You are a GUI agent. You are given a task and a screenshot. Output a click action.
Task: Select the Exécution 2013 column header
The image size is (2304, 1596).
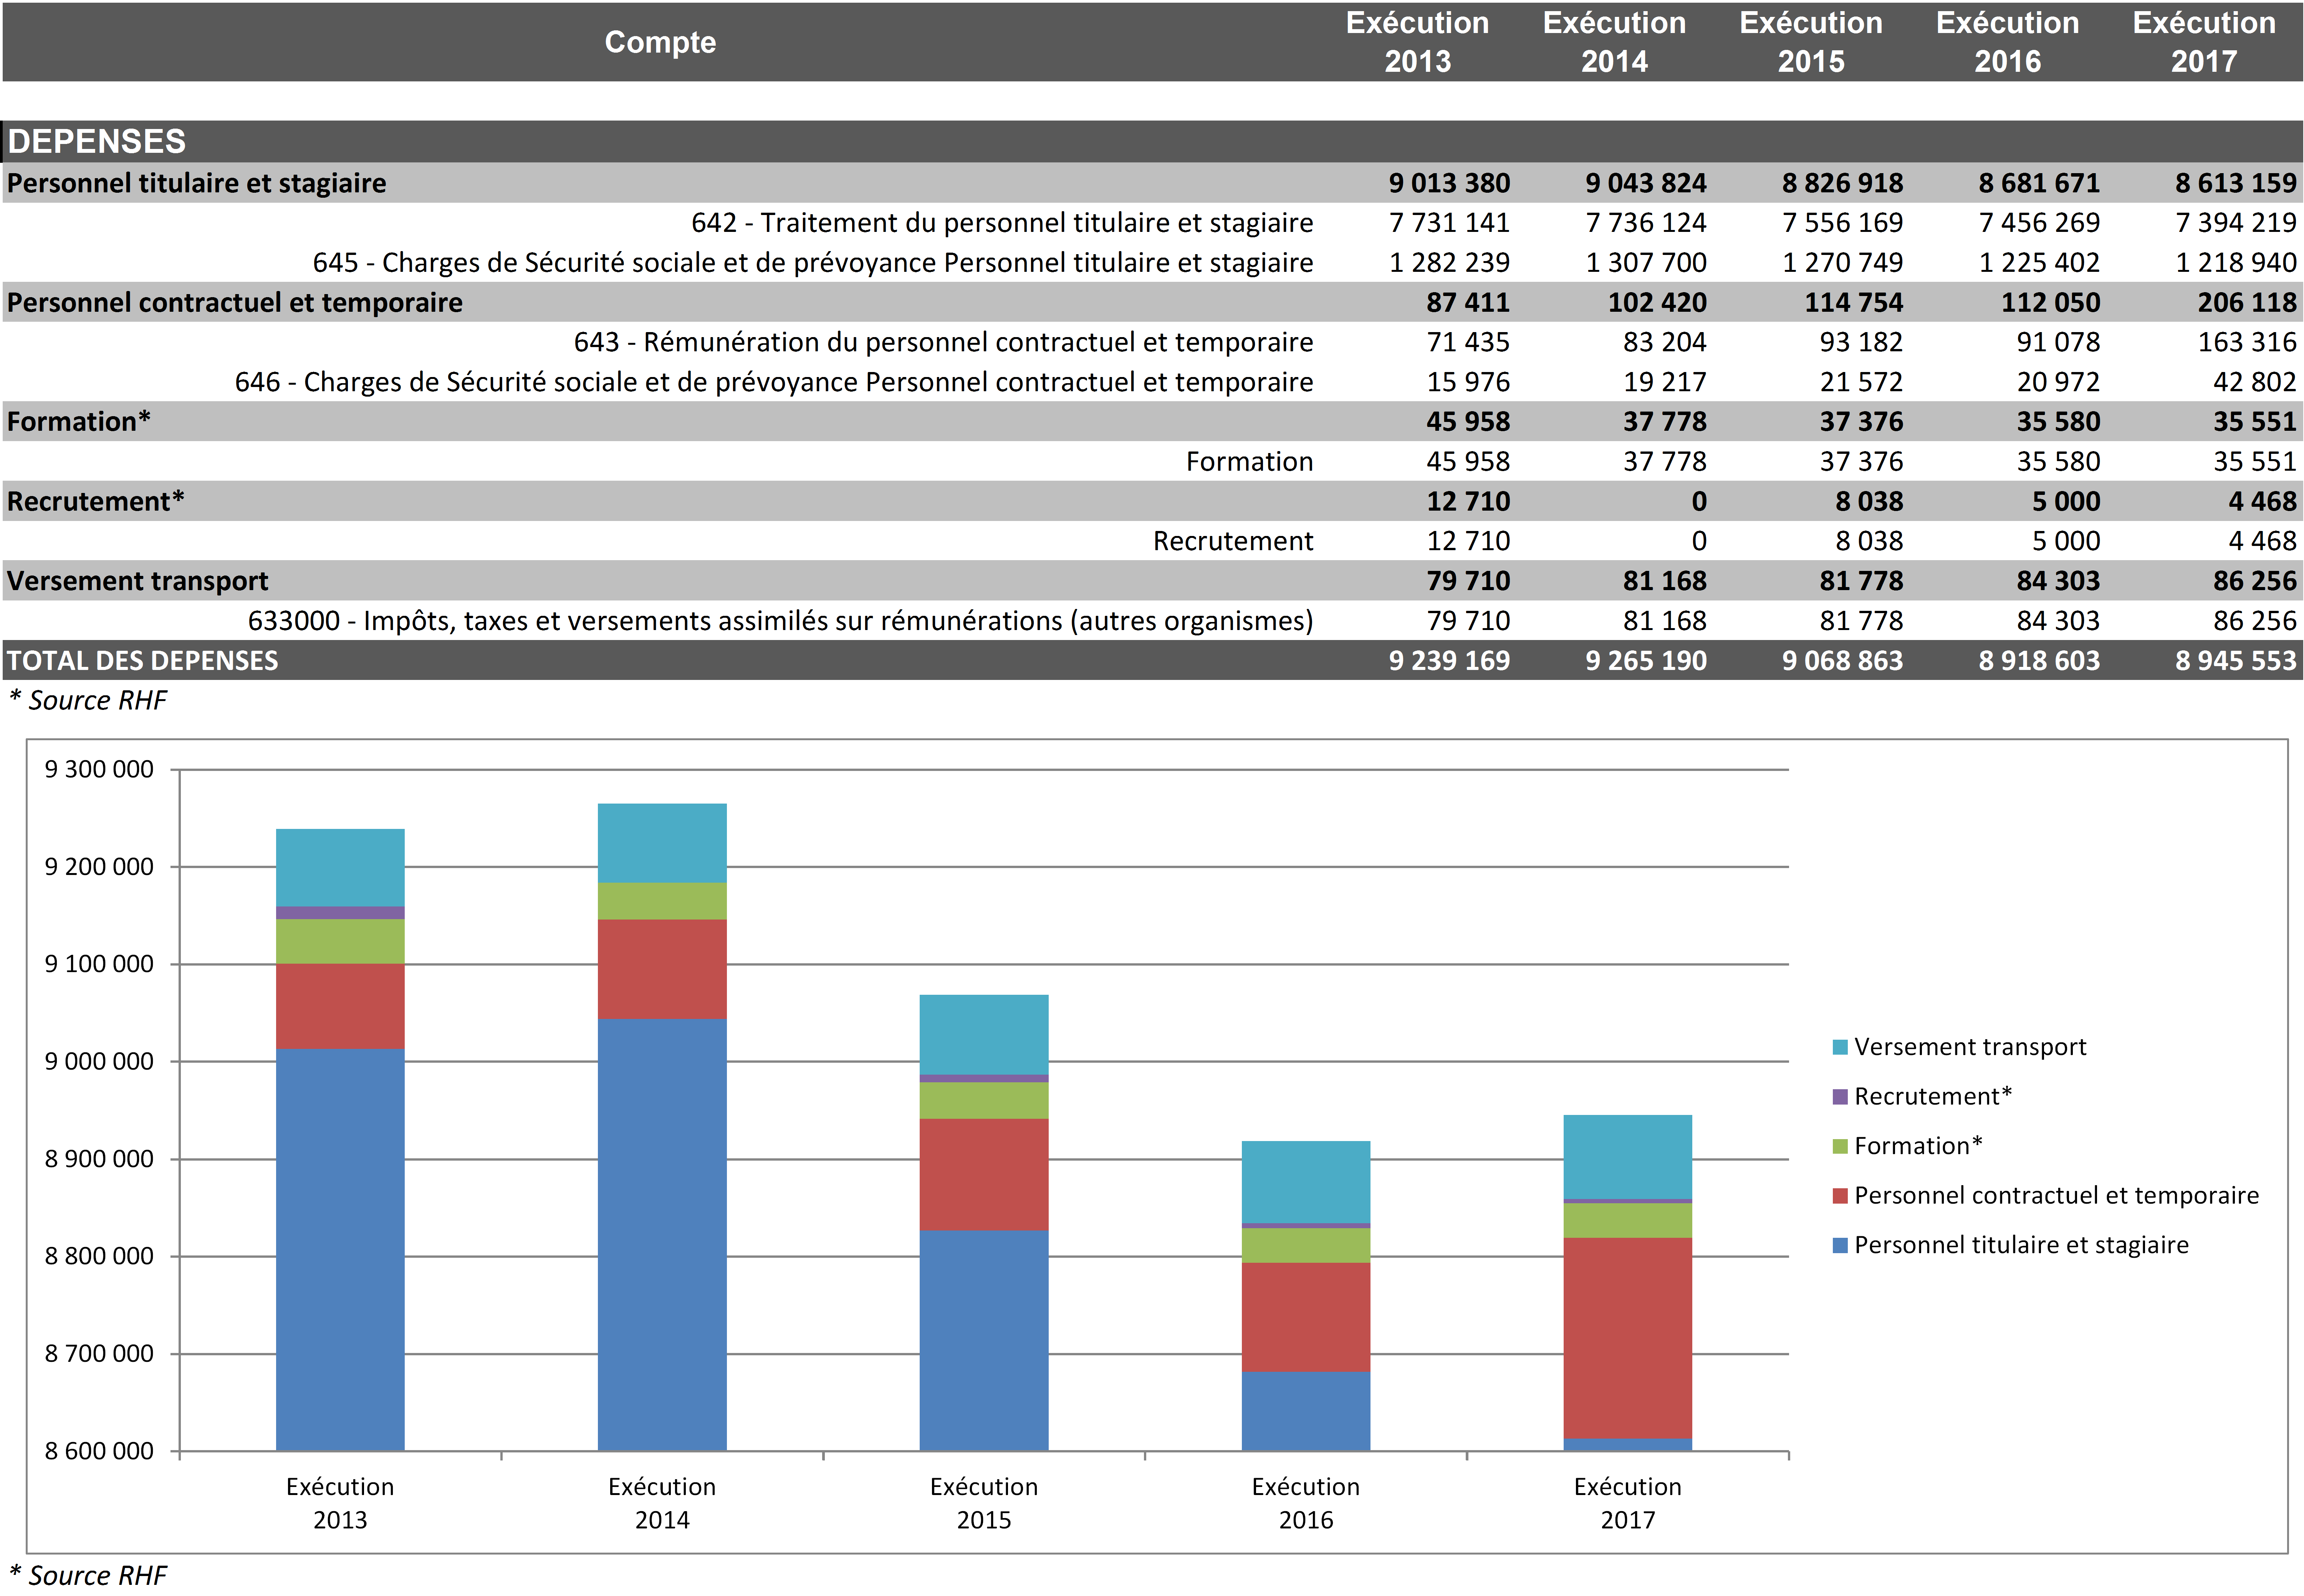tap(1416, 42)
